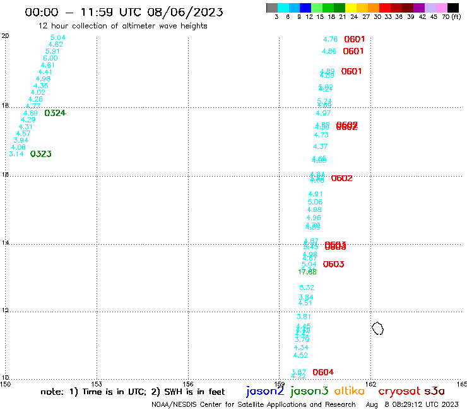This screenshot has width=467, height=410.
Task: Select the 'cryosat' satellite legend label
Action: click(x=399, y=391)
